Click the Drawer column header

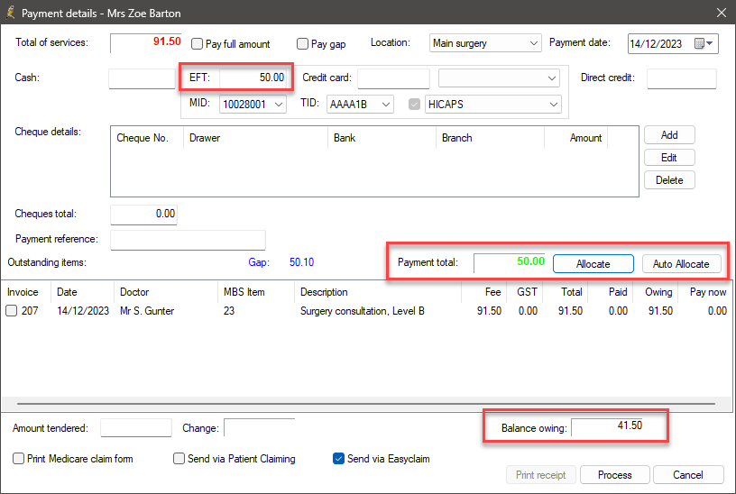pyautogui.click(x=255, y=138)
